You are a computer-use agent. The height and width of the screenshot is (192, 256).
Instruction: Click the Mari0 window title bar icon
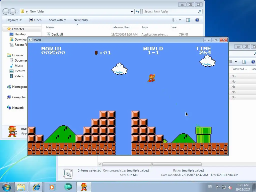[30, 40]
